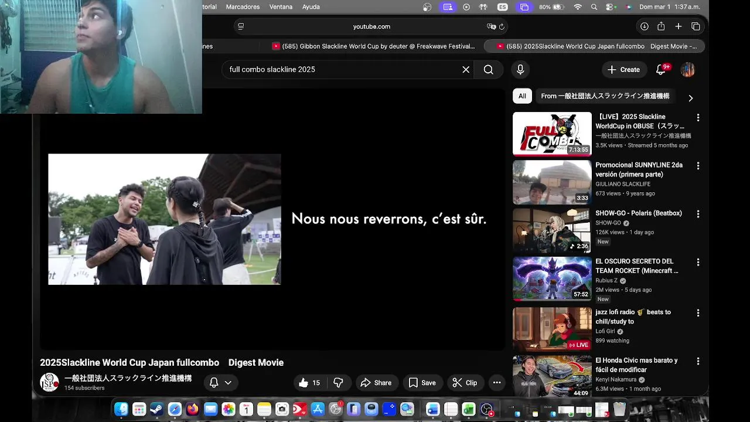Open more actions ellipsis under the video
This screenshot has height=422, width=750.
coord(497,383)
